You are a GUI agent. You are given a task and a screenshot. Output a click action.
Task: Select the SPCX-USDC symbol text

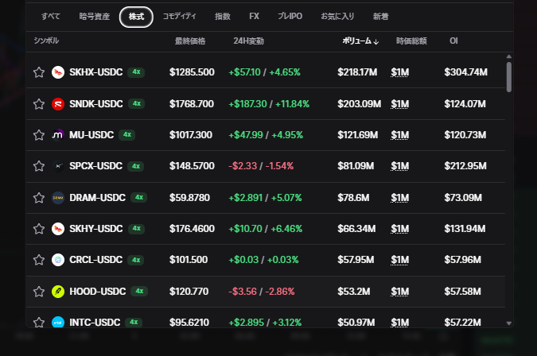click(x=96, y=166)
